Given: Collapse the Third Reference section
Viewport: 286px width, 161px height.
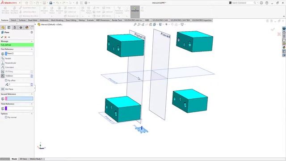Looking at the screenshot, I should point(32,104).
